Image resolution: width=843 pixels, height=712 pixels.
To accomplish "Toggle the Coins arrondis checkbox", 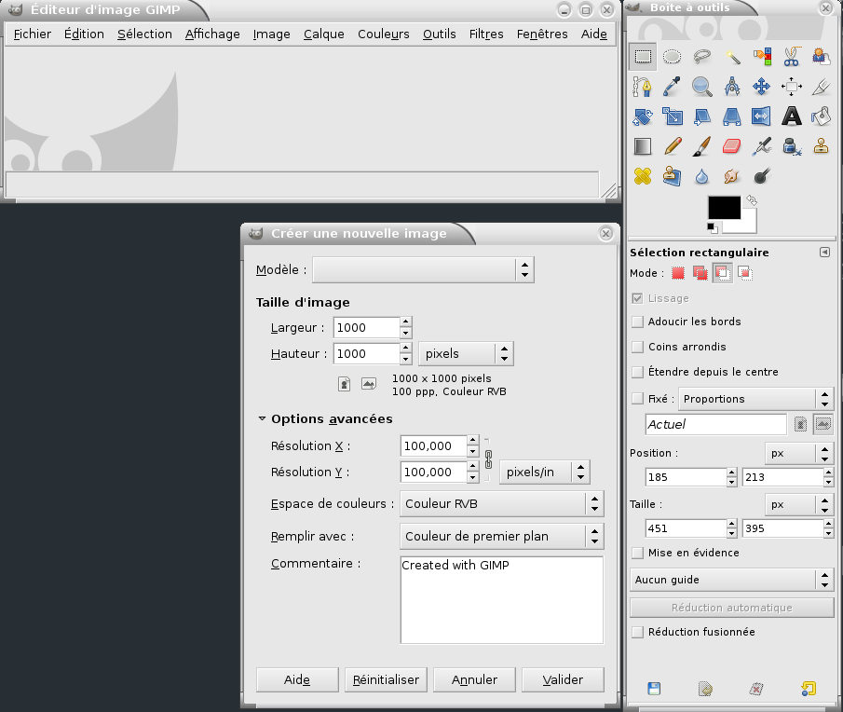I will tap(637, 347).
